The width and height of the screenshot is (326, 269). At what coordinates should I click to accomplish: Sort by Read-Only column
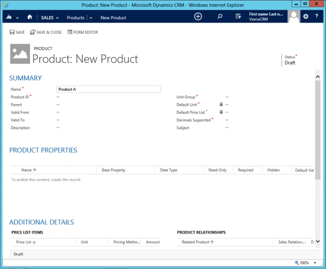pyautogui.click(x=218, y=170)
